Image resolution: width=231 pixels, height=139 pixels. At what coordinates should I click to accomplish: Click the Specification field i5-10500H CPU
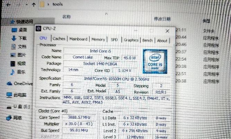[116, 79]
